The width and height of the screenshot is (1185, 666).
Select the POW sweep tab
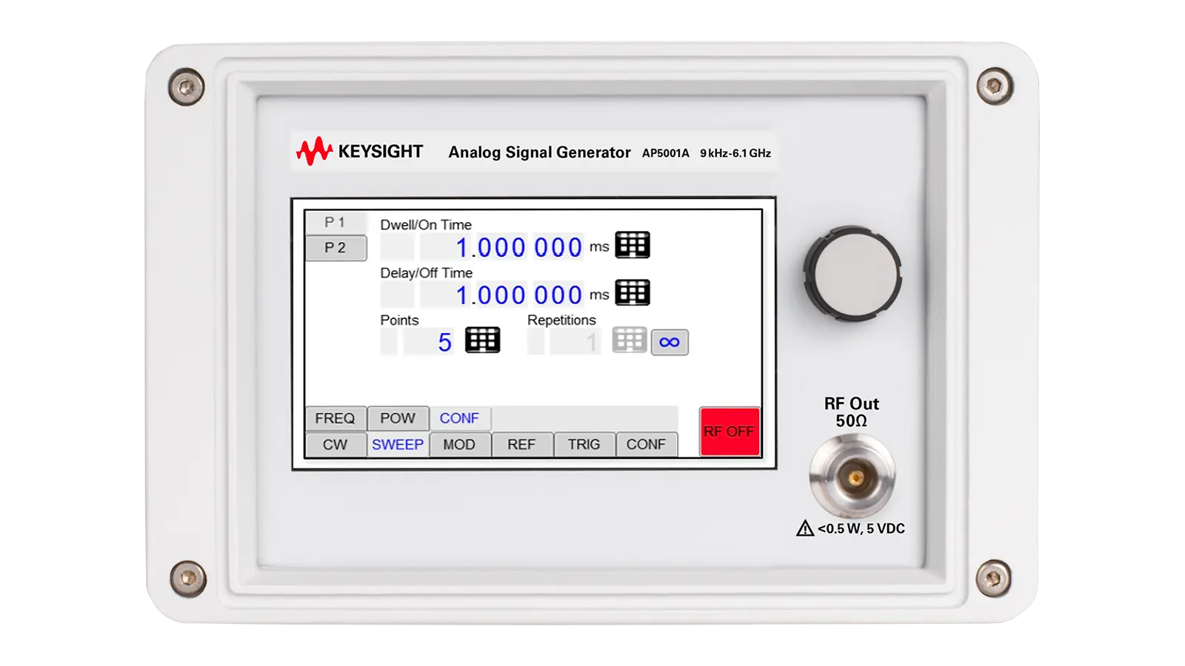pos(398,418)
